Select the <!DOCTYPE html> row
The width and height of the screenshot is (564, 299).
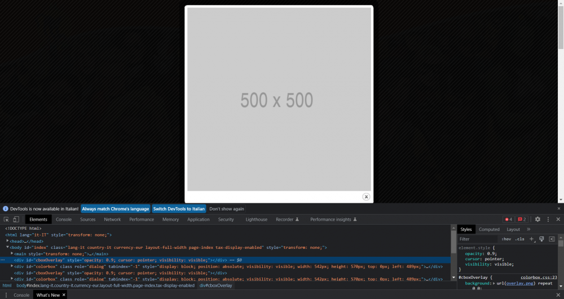(x=23, y=228)
